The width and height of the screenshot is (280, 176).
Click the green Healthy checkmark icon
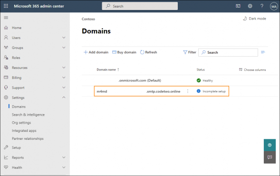tap(199, 80)
